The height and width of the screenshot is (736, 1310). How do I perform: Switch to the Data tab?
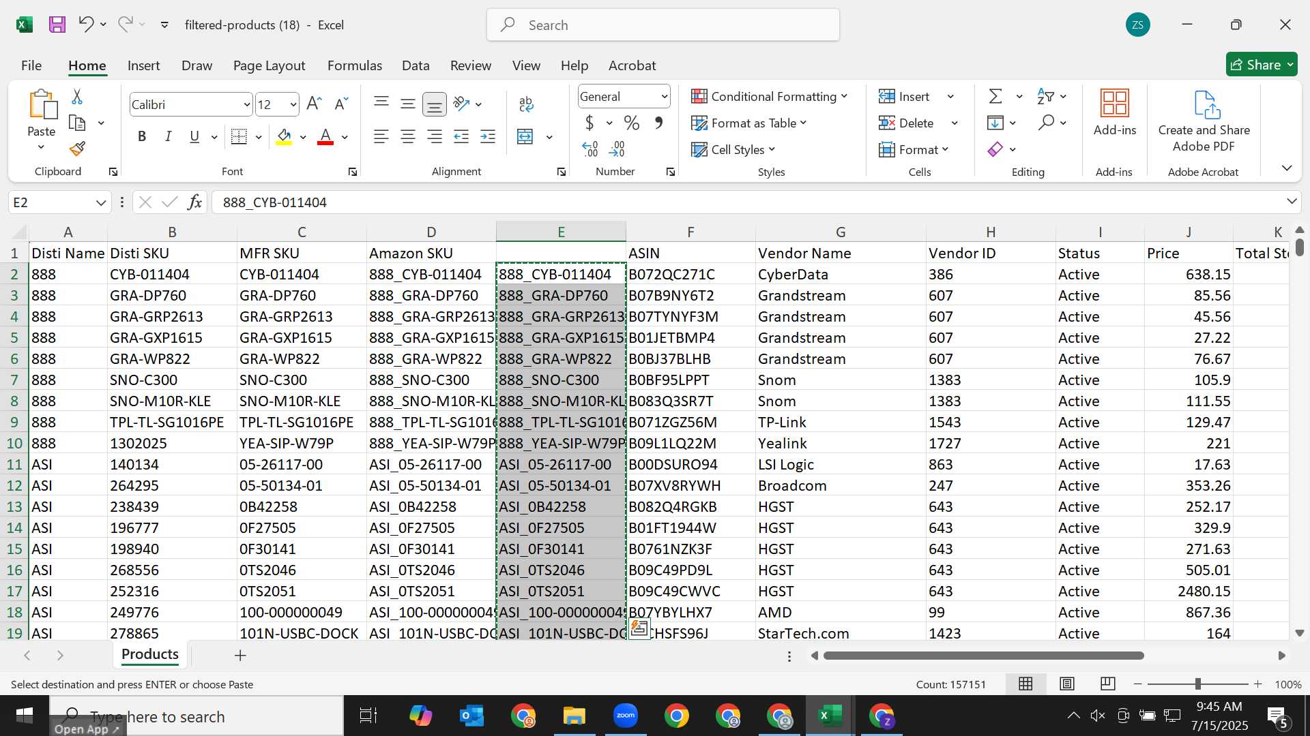tap(416, 65)
